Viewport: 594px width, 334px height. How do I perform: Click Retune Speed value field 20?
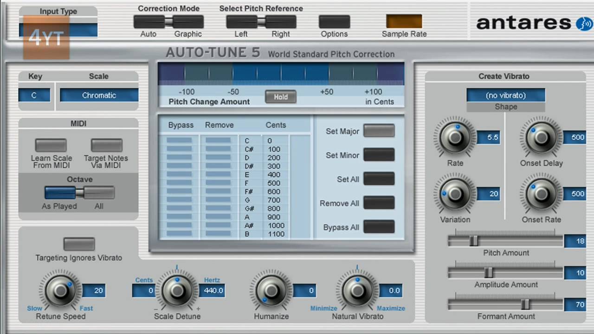pyautogui.click(x=94, y=291)
